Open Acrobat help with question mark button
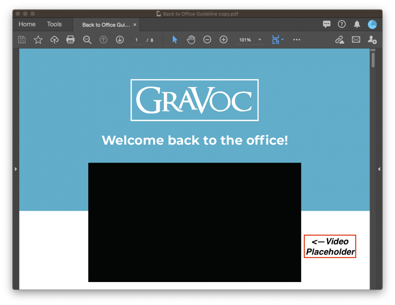395x305 pixels. click(341, 24)
